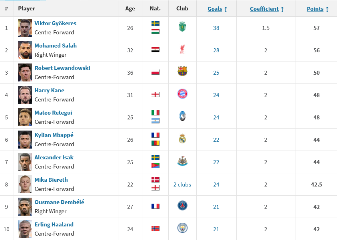Click the Newcastle United club crest
The image size is (337, 240).
(182, 161)
